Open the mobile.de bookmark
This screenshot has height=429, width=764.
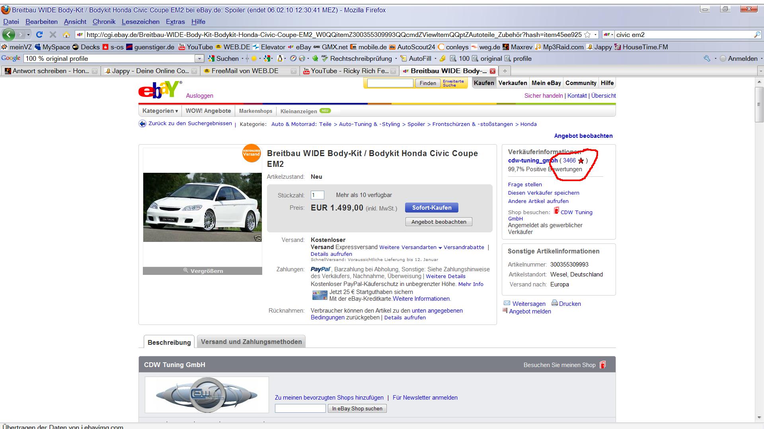point(368,47)
